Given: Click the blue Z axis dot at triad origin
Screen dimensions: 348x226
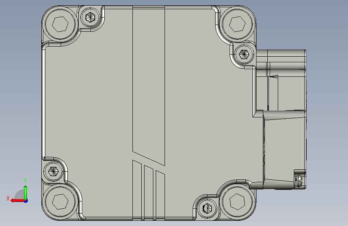Looking at the screenshot, I should pos(26,201).
